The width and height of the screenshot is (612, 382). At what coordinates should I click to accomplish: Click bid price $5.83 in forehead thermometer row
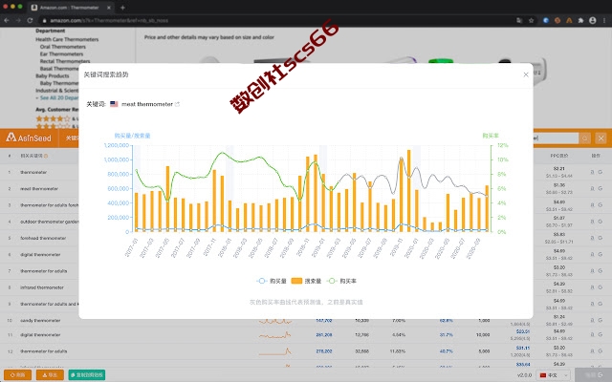tap(558, 235)
